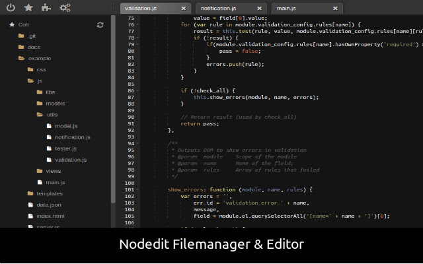The width and height of the screenshot is (423, 264).
Task: Click the power/logout icon
Action: 11,7
